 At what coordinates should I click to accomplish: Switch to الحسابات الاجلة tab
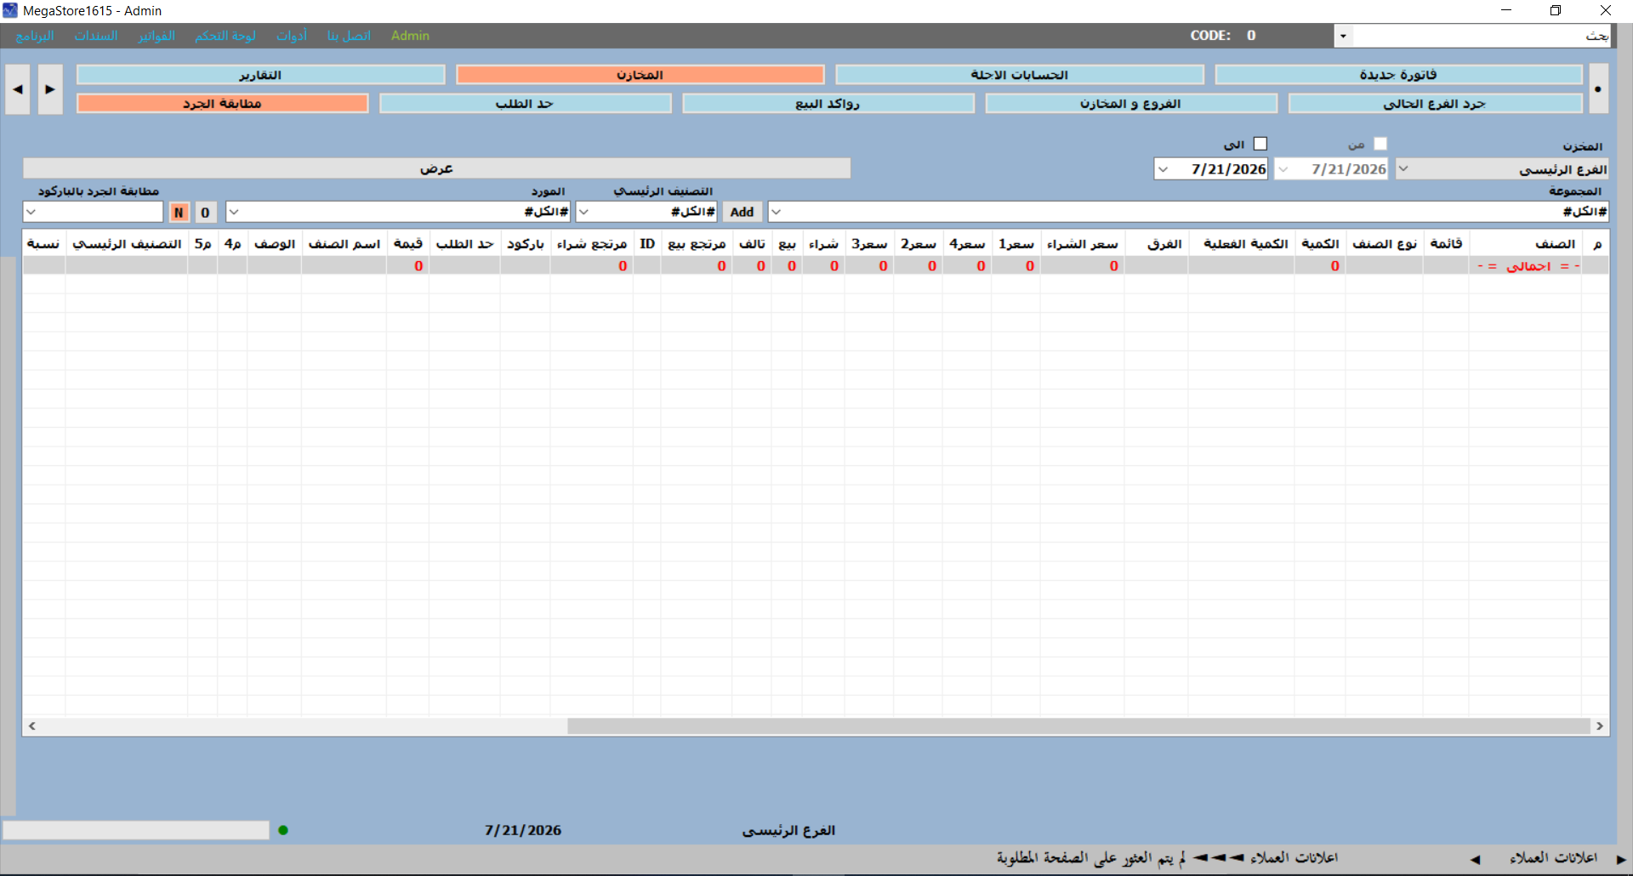pos(1020,75)
